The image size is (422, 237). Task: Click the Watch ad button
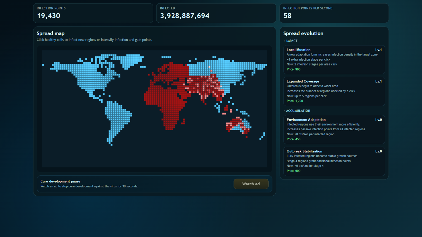click(x=251, y=184)
